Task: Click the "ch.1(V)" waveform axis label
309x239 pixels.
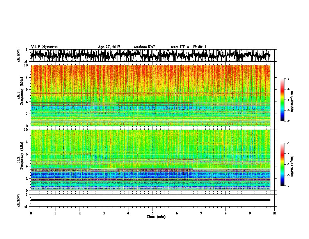Action: (x=19, y=55)
